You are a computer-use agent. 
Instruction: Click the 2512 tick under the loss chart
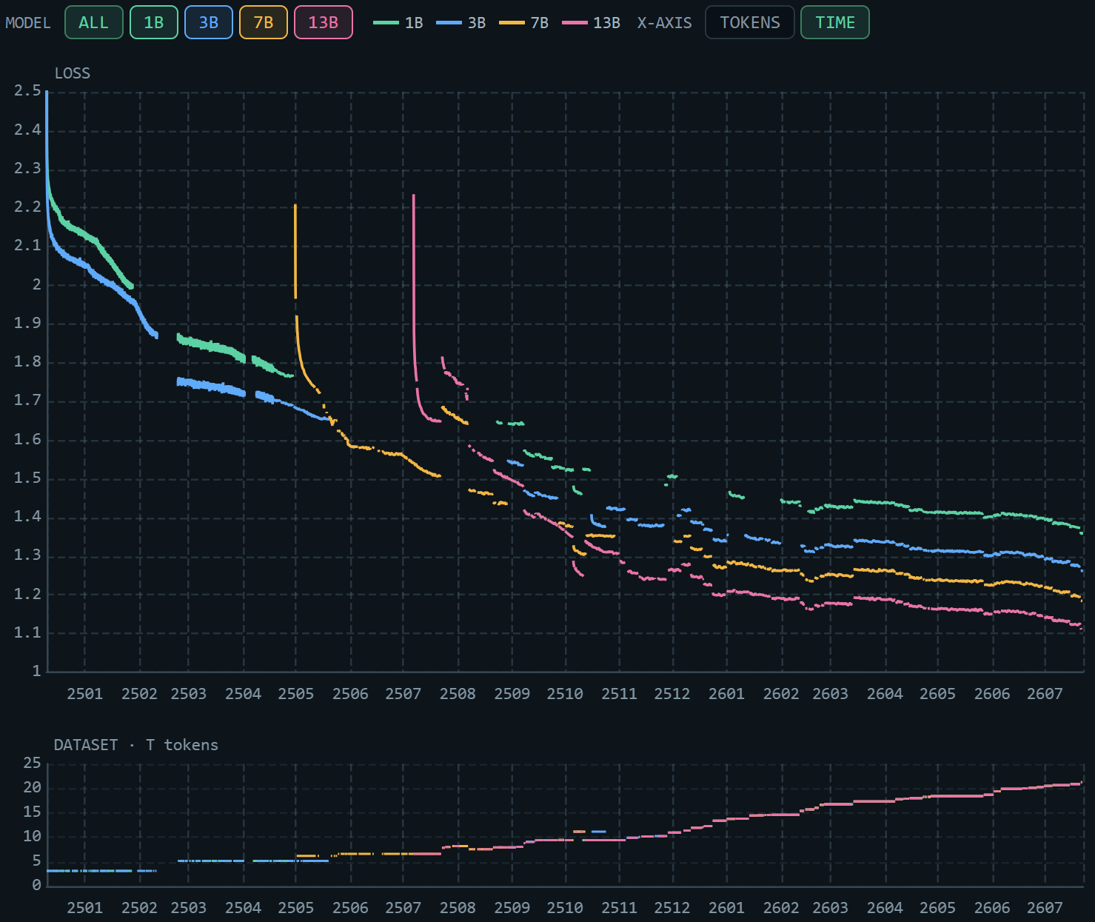[672, 694]
